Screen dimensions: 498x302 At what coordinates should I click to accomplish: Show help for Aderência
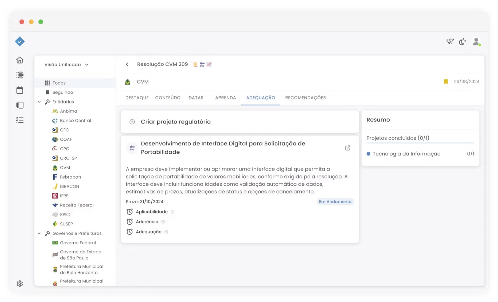(x=163, y=222)
